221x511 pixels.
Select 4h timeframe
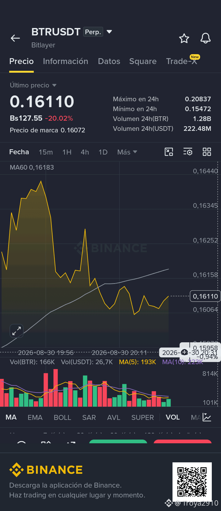[x=85, y=152]
